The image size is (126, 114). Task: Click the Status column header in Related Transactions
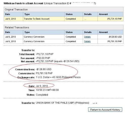(x=74, y=32)
